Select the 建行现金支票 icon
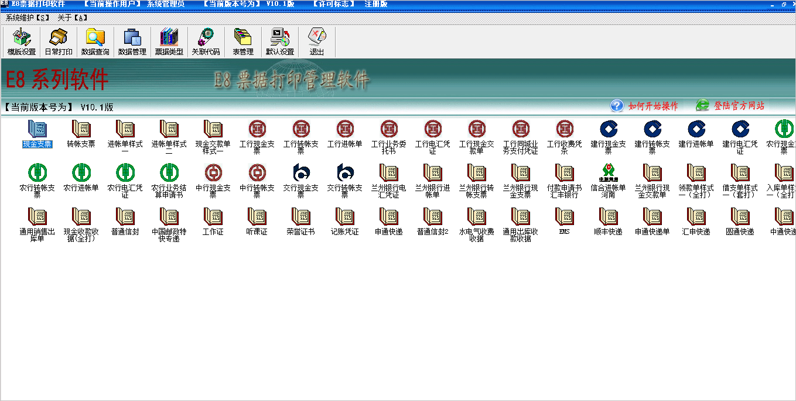 [x=608, y=137]
